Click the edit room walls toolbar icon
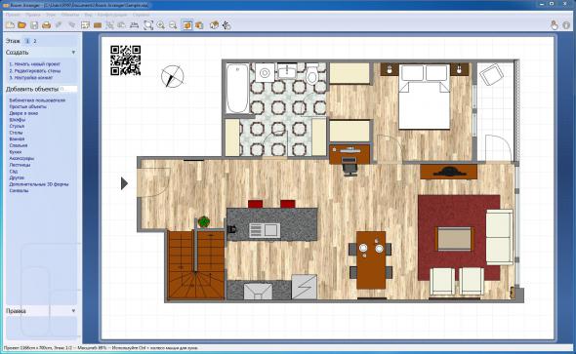 (x=85, y=25)
